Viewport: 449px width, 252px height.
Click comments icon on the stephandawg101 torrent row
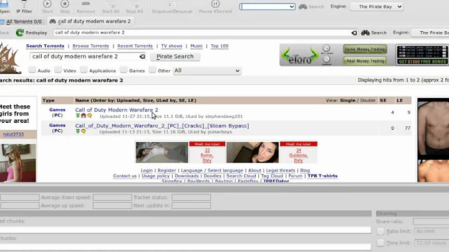(x=90, y=115)
